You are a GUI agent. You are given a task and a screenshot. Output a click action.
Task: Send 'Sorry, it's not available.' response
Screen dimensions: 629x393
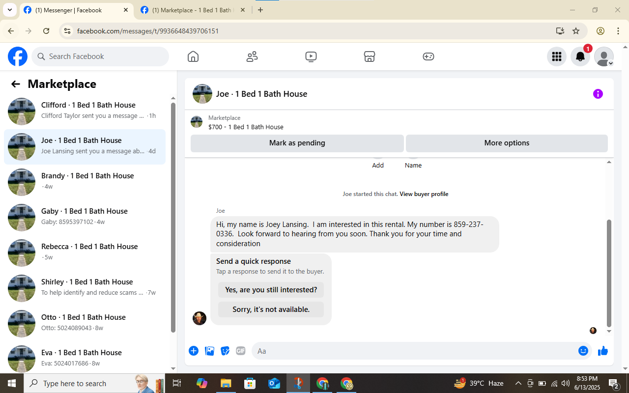pyautogui.click(x=271, y=309)
